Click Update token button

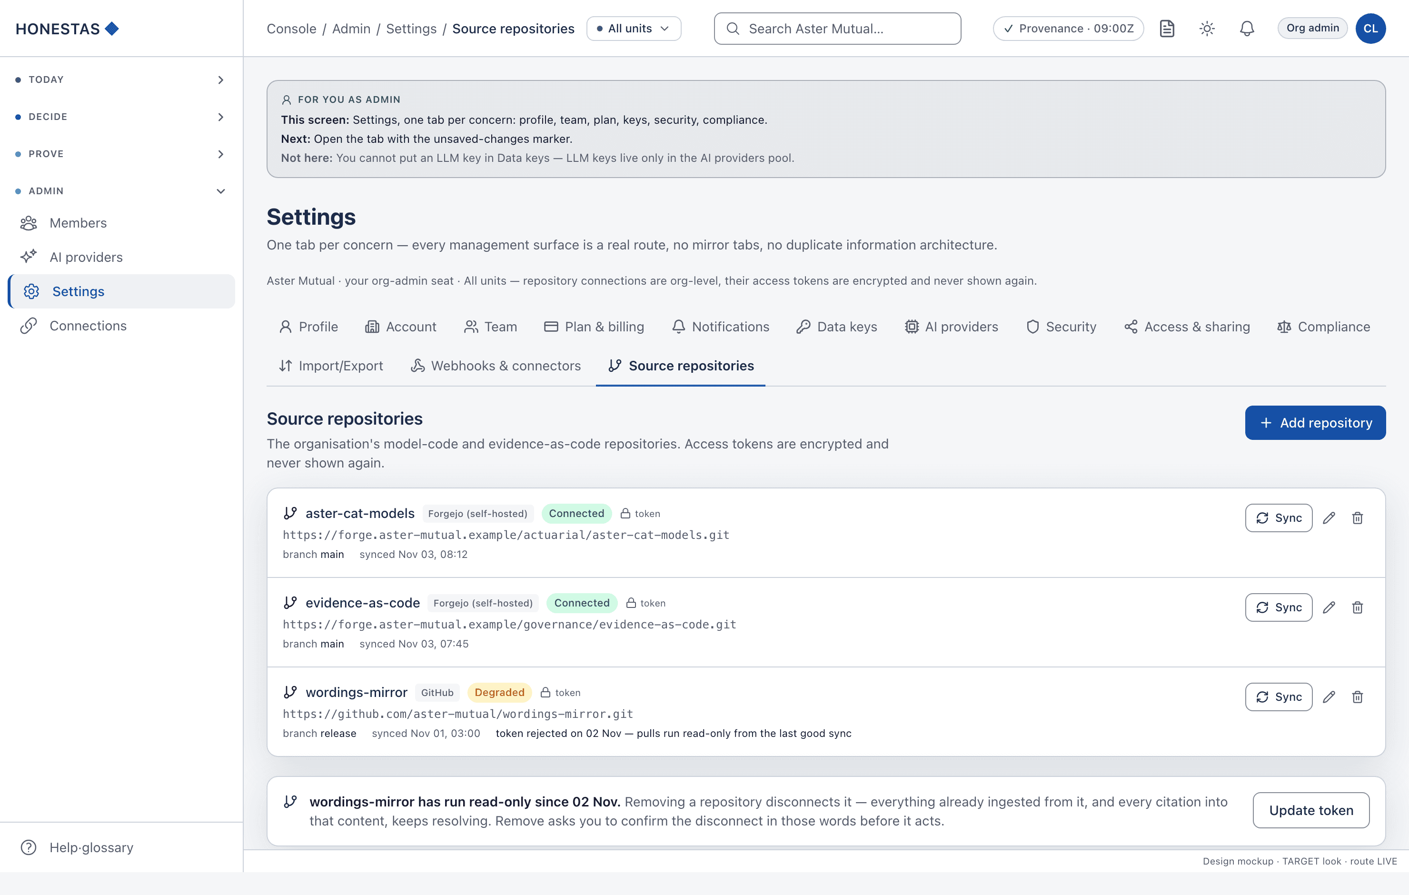1310,811
